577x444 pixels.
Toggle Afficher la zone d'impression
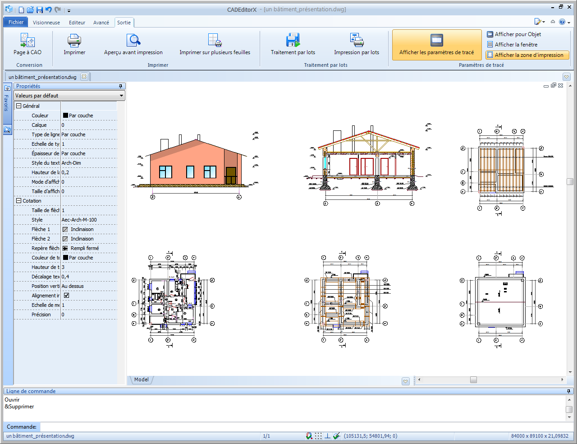click(x=527, y=55)
